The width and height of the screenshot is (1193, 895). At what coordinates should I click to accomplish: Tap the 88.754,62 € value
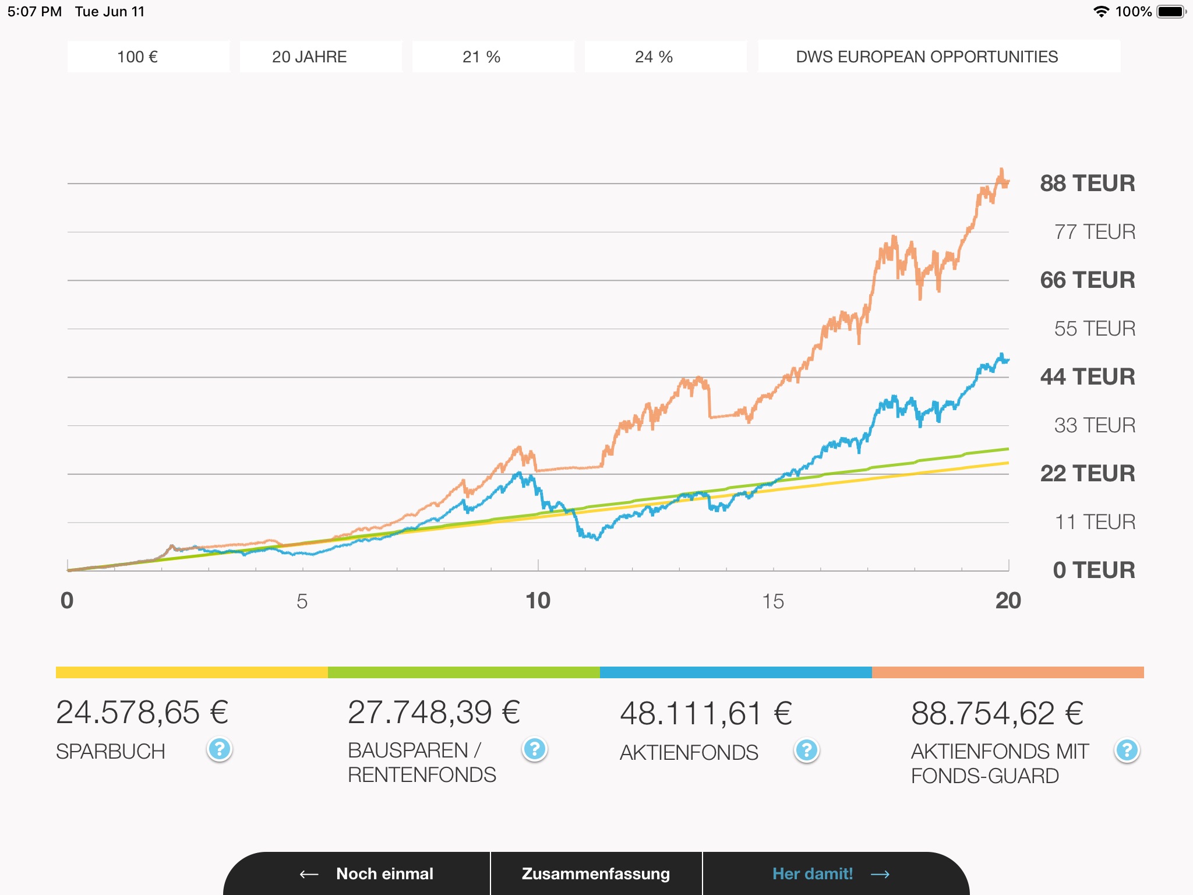pyautogui.click(x=997, y=713)
